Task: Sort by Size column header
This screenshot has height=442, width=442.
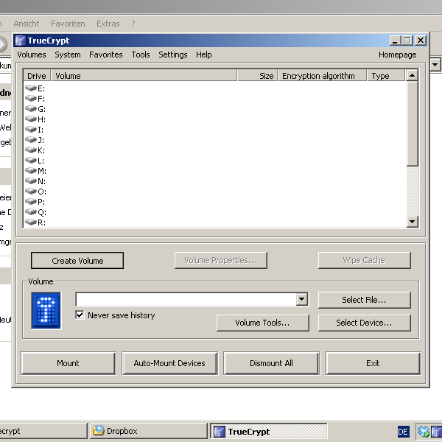Action: pos(258,76)
